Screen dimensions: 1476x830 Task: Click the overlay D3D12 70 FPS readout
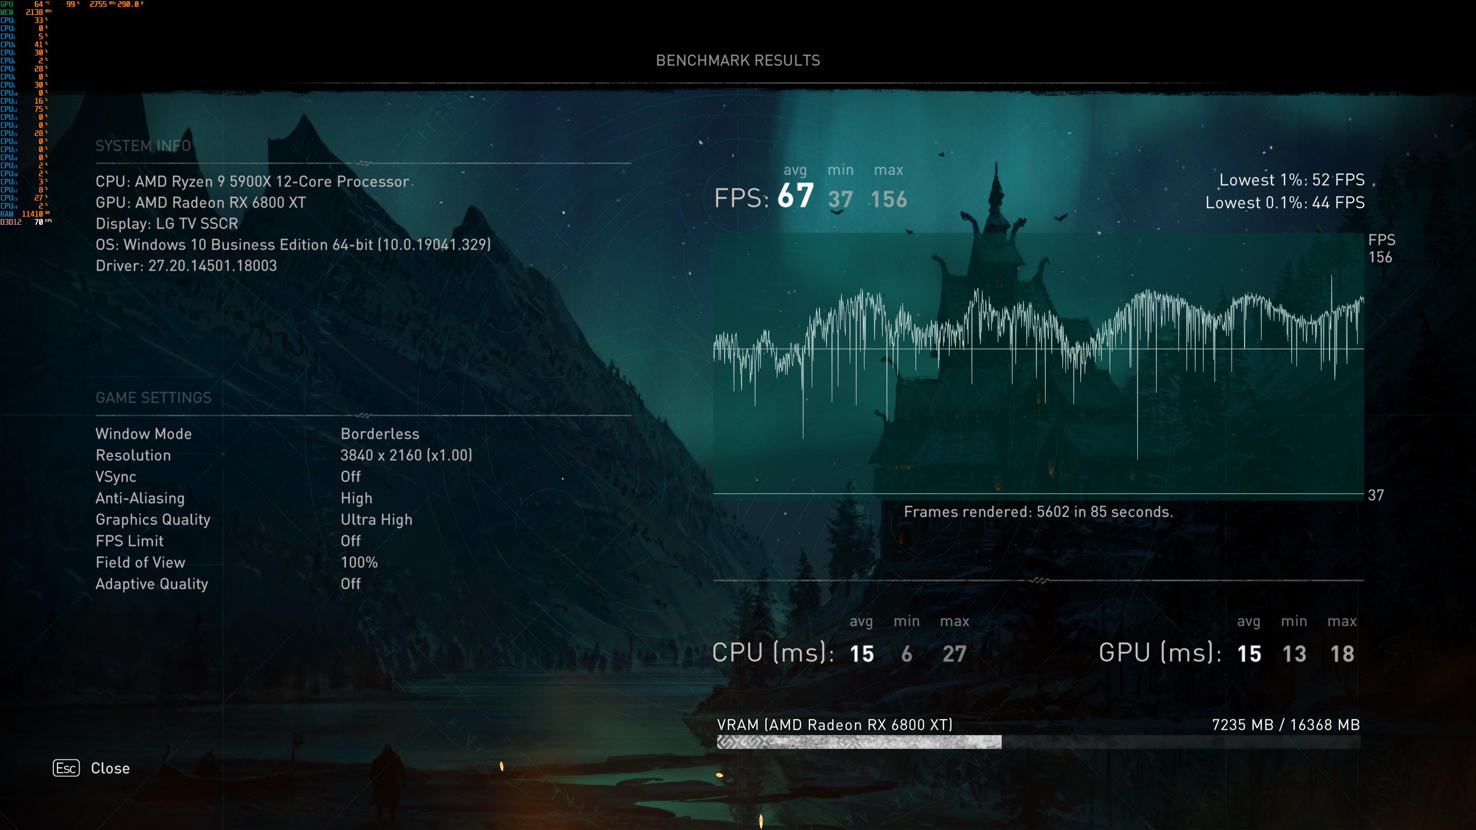click(x=27, y=222)
